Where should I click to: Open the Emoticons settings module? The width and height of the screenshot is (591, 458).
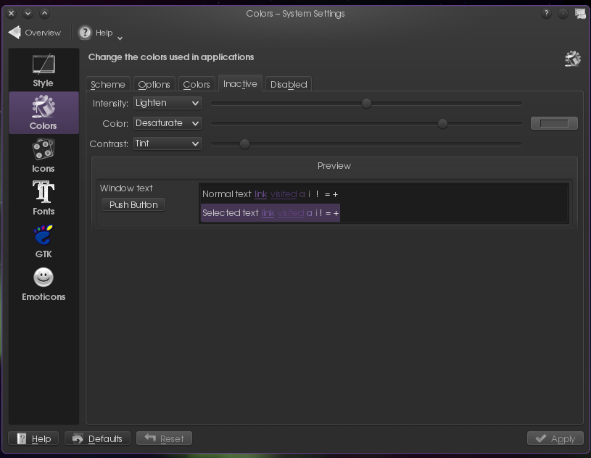(x=44, y=284)
